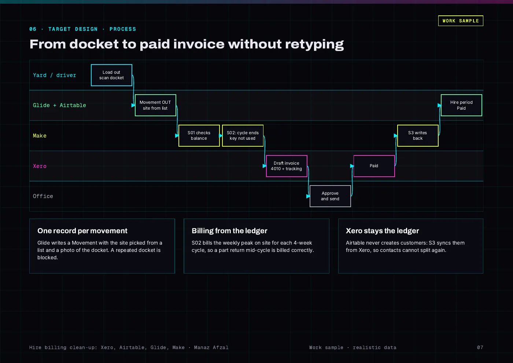Screen dimensions: 513x363
Task: Click the 'S3 writes back' step
Action: point(418,136)
